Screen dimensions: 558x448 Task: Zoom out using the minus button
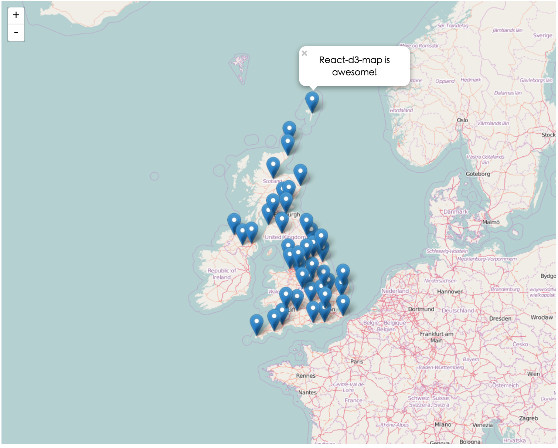16,33
